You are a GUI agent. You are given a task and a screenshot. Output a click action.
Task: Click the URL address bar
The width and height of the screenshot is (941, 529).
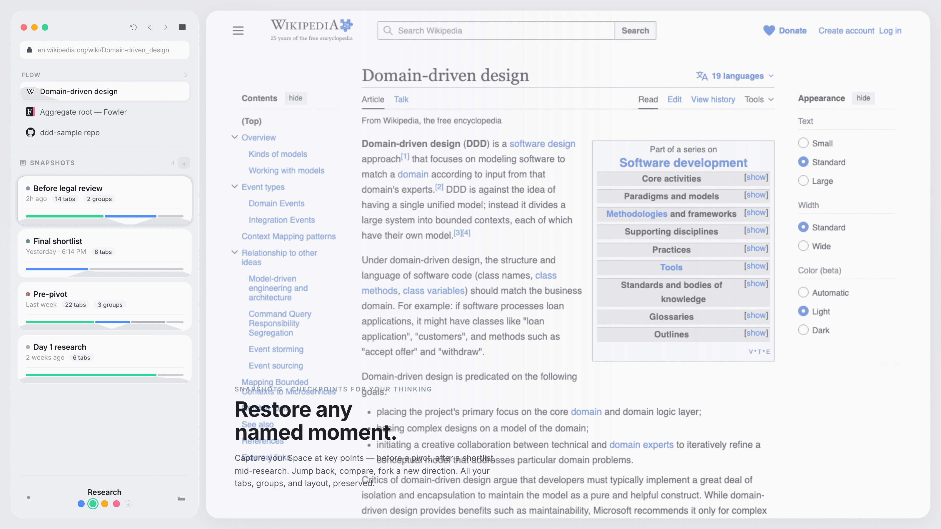(x=105, y=50)
